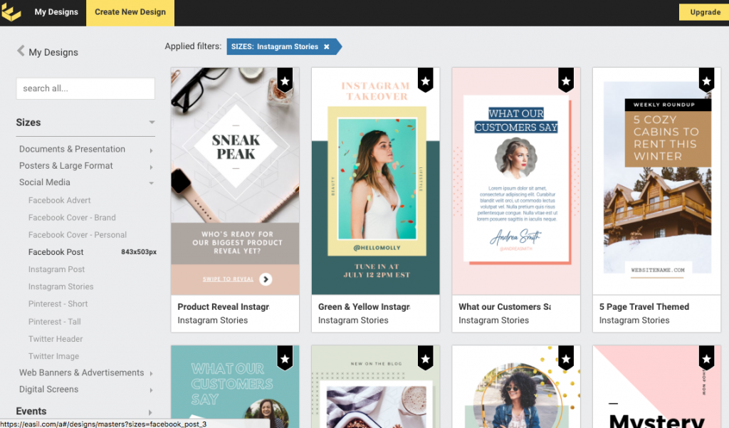
Task: Expand Web Banners & Advertisements category
Action: click(x=152, y=373)
